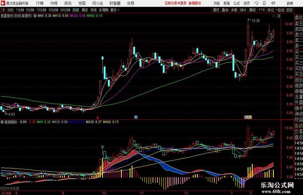Open the 交易 menu
Screen dimensions: 303x195
coord(130,3)
